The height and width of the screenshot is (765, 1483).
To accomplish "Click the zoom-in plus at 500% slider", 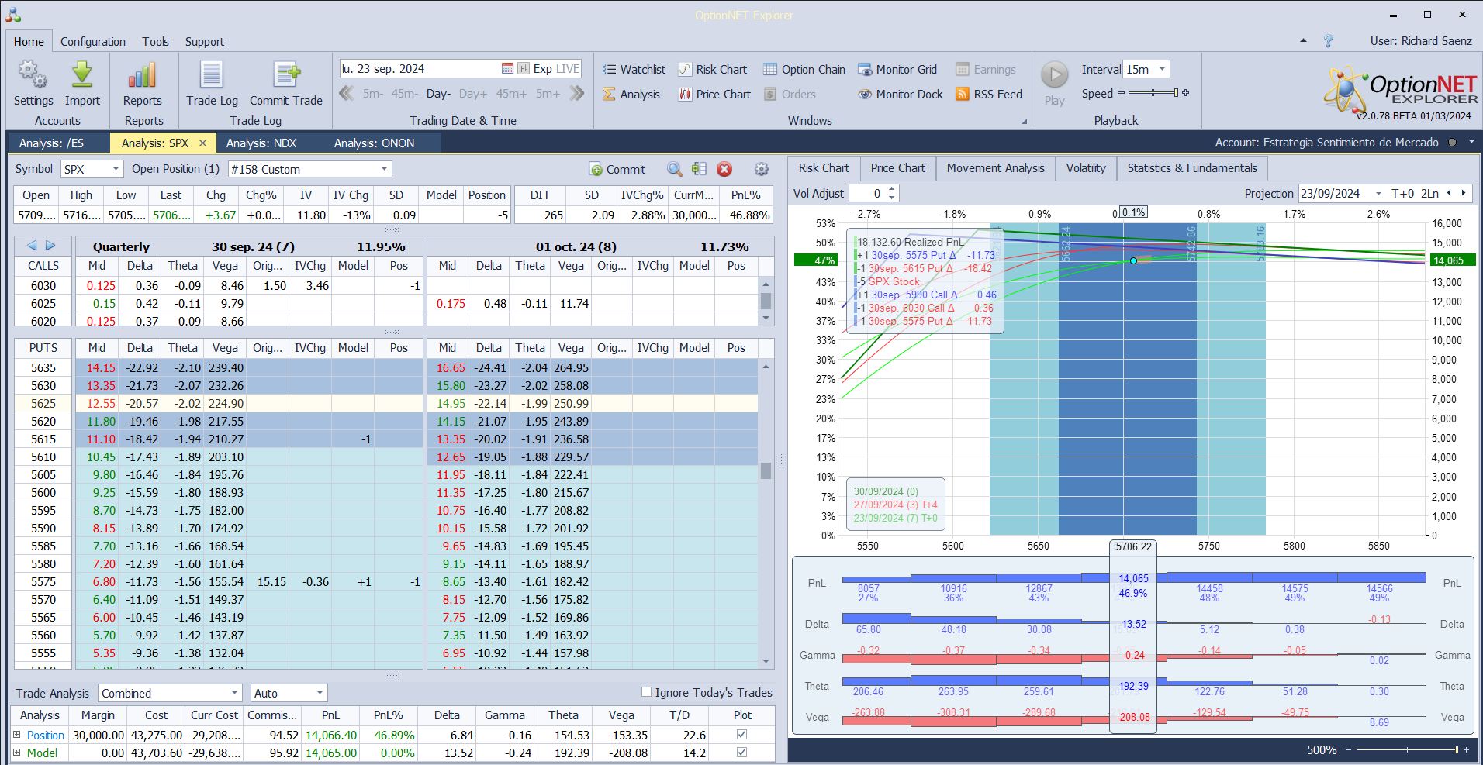I will (1467, 749).
